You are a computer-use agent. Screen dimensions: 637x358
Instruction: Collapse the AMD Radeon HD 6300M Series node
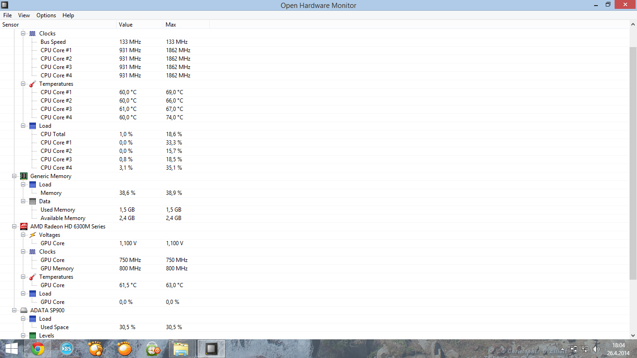tap(14, 227)
